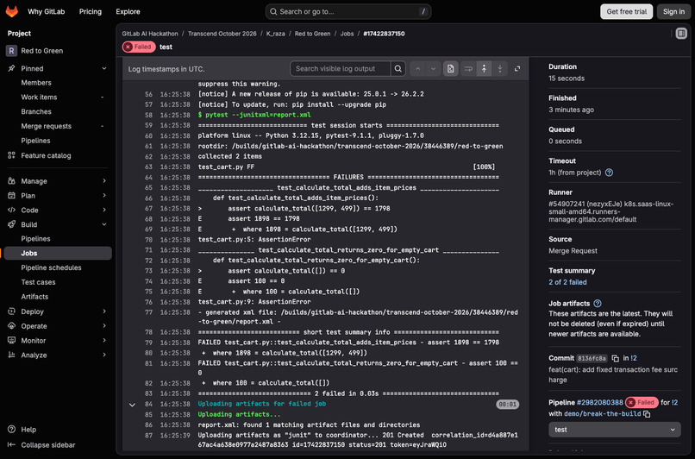Image resolution: width=695 pixels, height=459 pixels.
Task: Open Pricing in top navigation
Action: [x=91, y=11]
